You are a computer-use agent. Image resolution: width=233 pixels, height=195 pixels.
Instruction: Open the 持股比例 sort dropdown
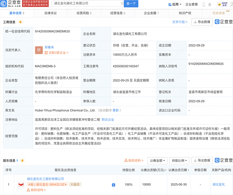(179, 161)
